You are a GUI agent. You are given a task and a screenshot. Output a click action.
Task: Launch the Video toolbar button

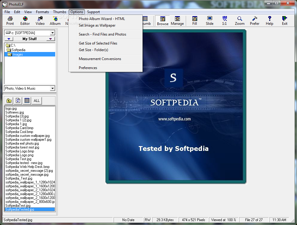(x=40, y=21)
